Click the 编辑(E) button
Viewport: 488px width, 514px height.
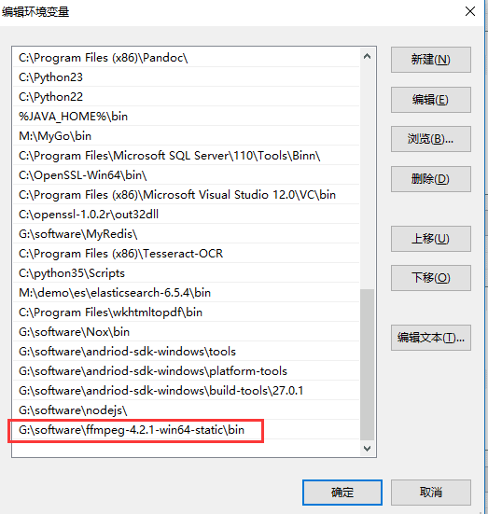(x=430, y=100)
